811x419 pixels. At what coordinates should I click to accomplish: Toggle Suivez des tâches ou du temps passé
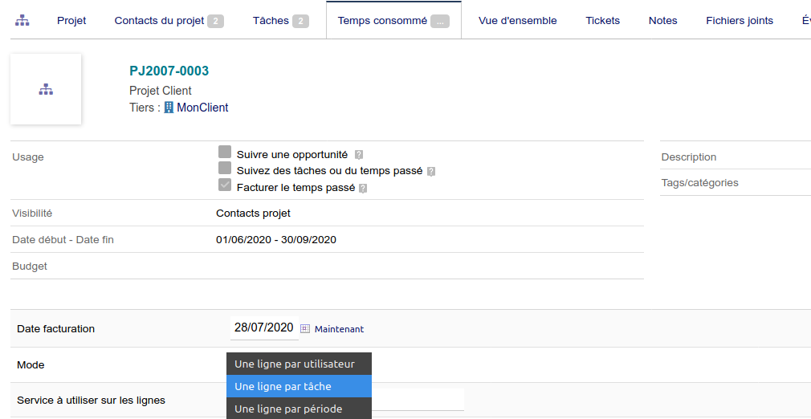[x=225, y=169]
